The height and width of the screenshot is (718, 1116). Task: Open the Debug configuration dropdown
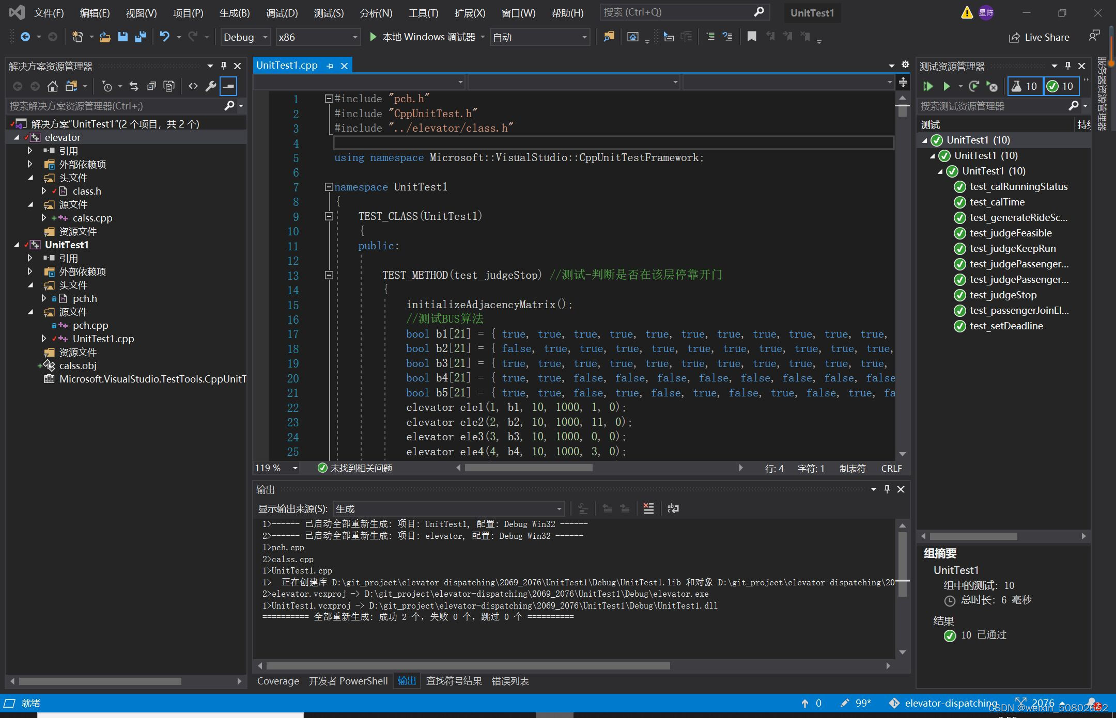(x=245, y=37)
